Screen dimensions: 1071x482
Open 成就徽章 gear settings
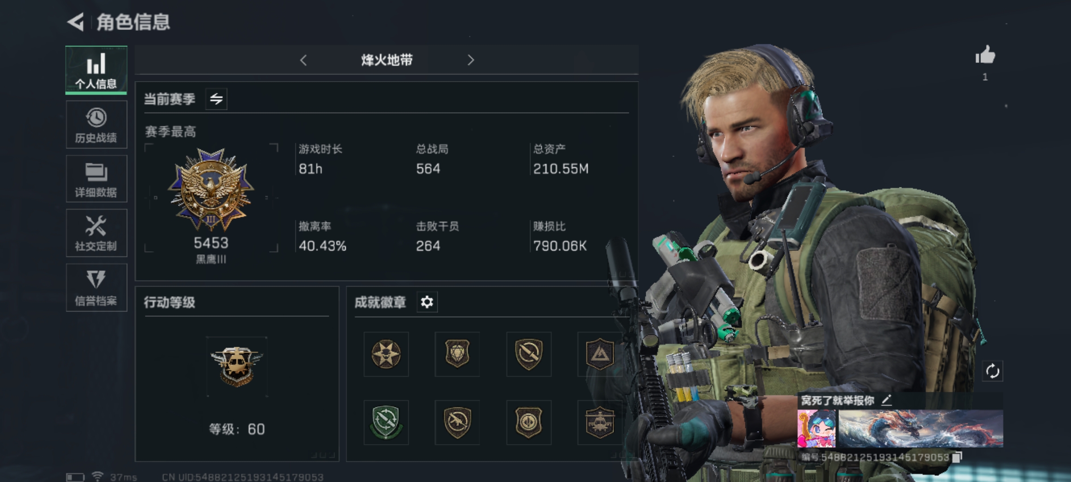427,302
